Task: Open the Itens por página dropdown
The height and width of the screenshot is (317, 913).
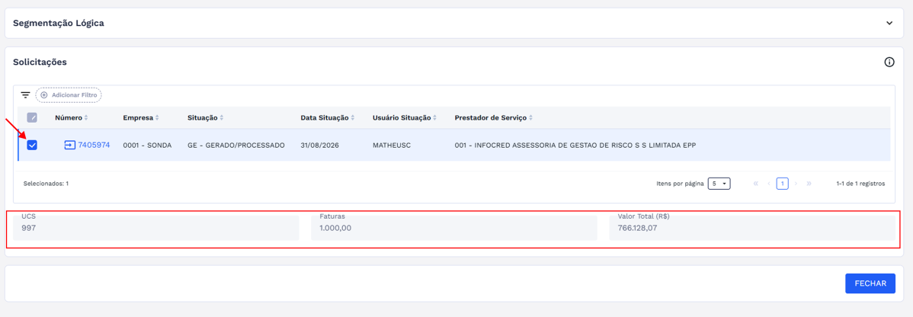Action: click(x=719, y=184)
